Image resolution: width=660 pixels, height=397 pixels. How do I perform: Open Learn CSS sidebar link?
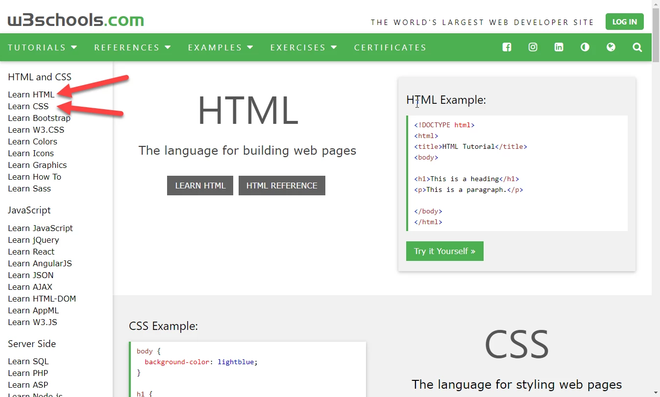coord(28,106)
